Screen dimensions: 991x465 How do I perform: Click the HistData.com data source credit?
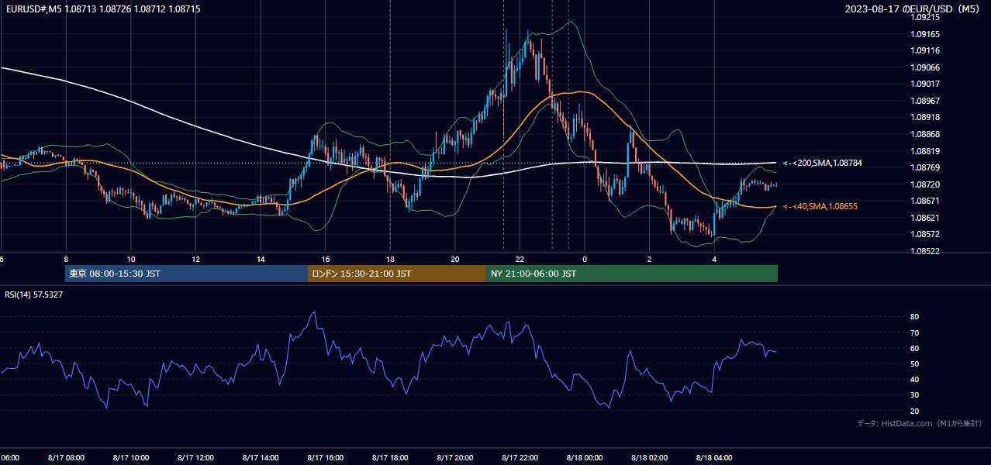click(x=920, y=423)
